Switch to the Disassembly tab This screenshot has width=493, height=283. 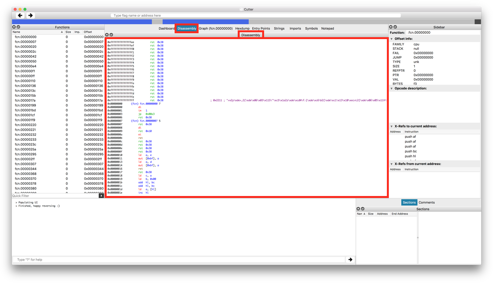point(187,28)
